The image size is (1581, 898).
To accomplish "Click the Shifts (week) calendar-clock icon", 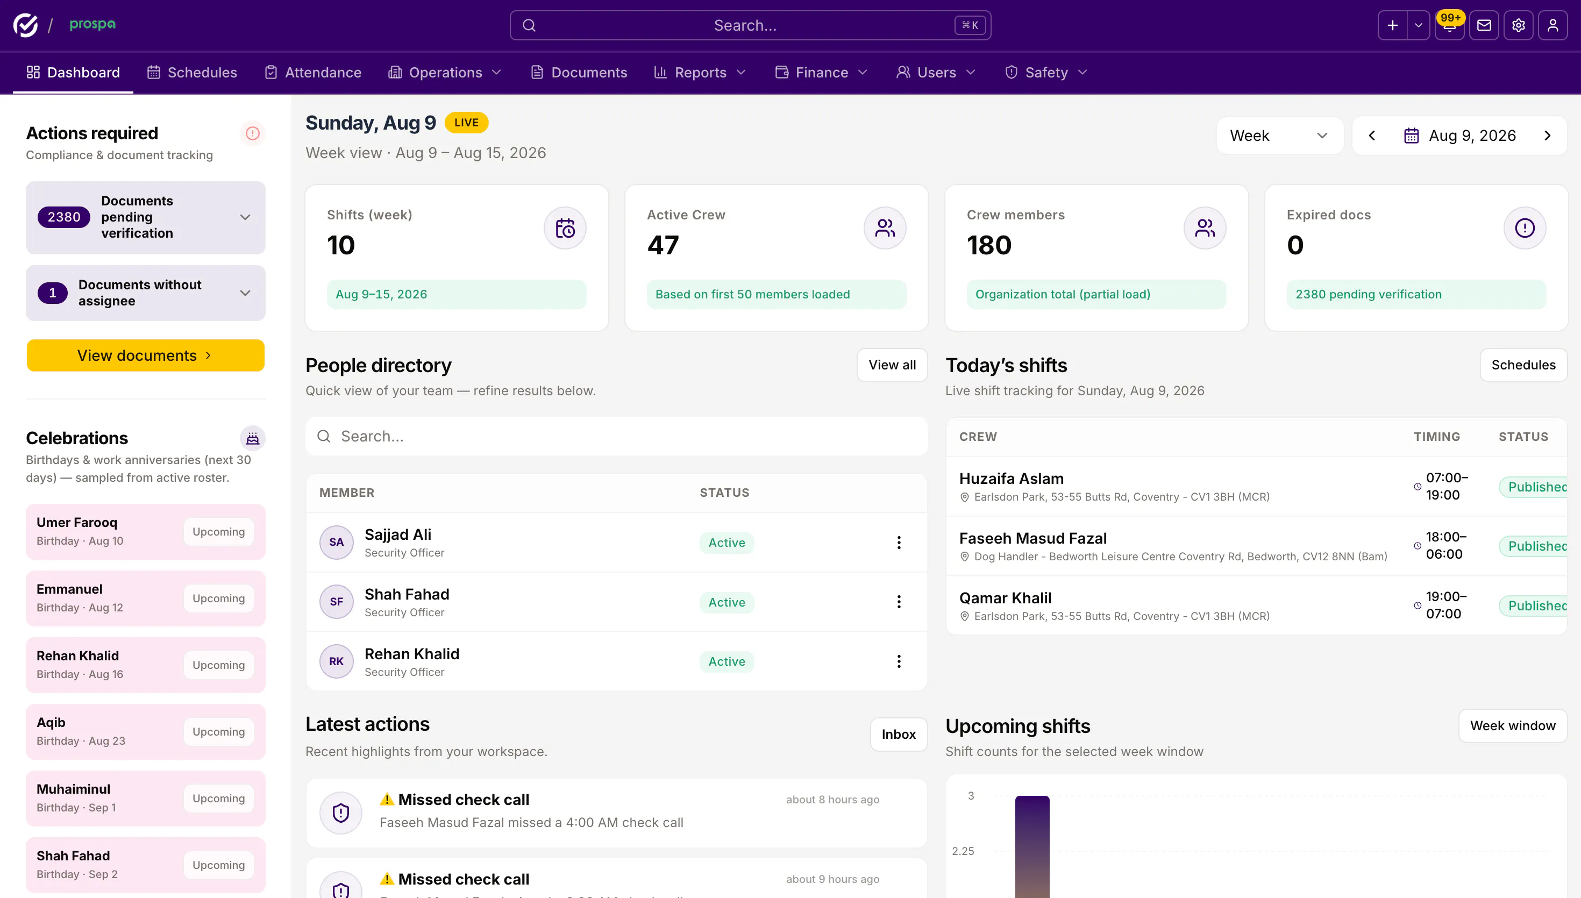I will pyautogui.click(x=565, y=228).
